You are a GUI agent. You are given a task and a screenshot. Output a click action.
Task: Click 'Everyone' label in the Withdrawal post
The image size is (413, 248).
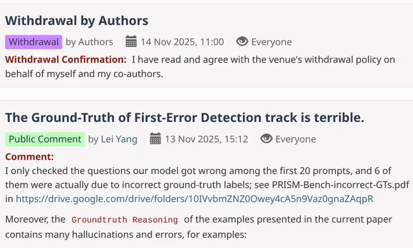(x=271, y=42)
